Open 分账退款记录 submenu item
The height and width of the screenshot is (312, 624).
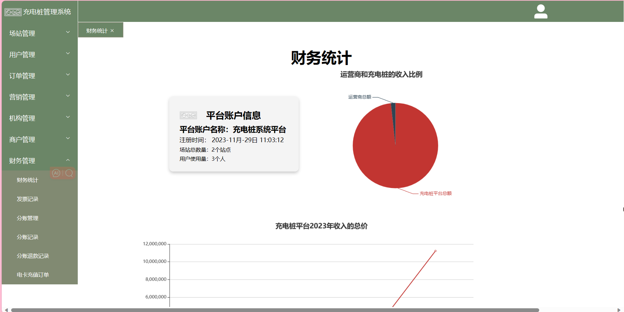[x=40, y=256]
